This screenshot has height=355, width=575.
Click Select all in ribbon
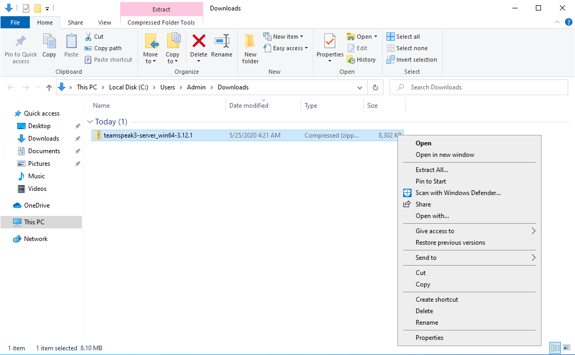pyautogui.click(x=403, y=37)
